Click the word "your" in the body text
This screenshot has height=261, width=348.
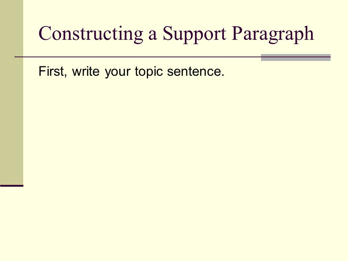point(117,72)
